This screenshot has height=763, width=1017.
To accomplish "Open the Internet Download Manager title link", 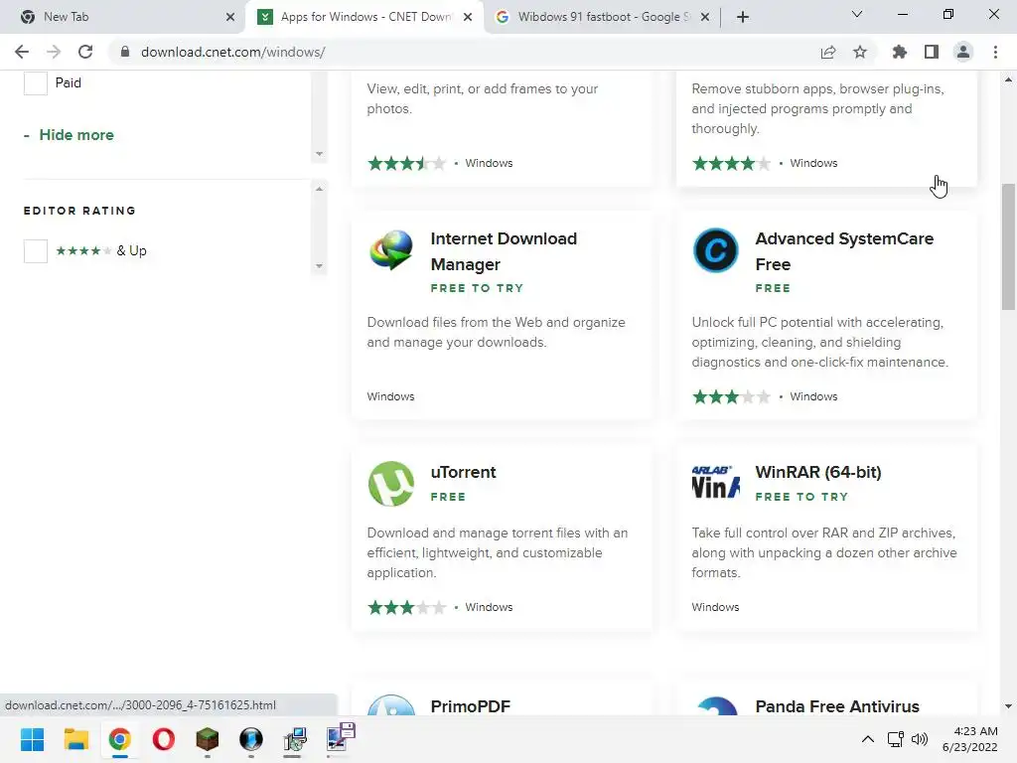I will 504,251.
